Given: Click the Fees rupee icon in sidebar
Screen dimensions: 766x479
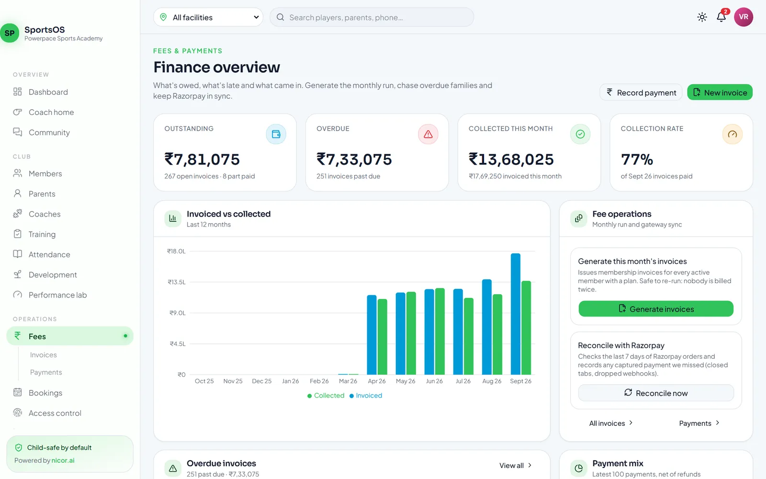Looking at the screenshot, I should click(18, 336).
